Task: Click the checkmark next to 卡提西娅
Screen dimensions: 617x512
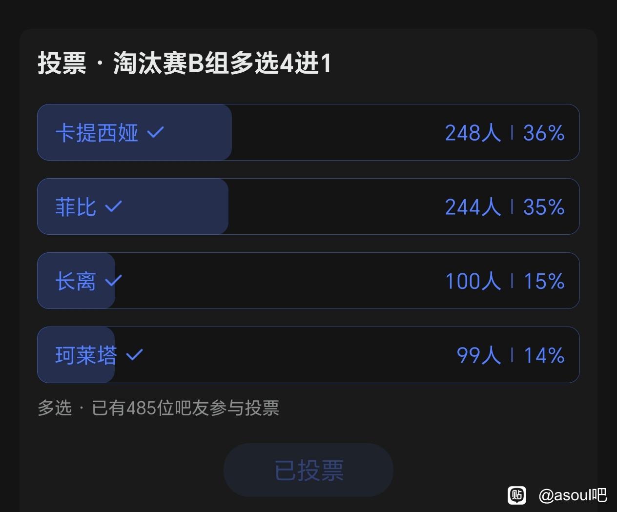Action: [x=155, y=132]
